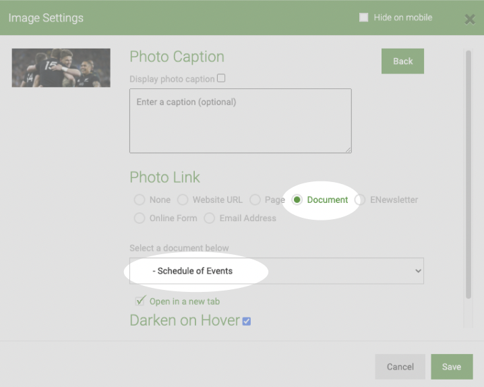This screenshot has width=484, height=387.
Task: Click the rugby players image thumbnail
Action: point(61,67)
